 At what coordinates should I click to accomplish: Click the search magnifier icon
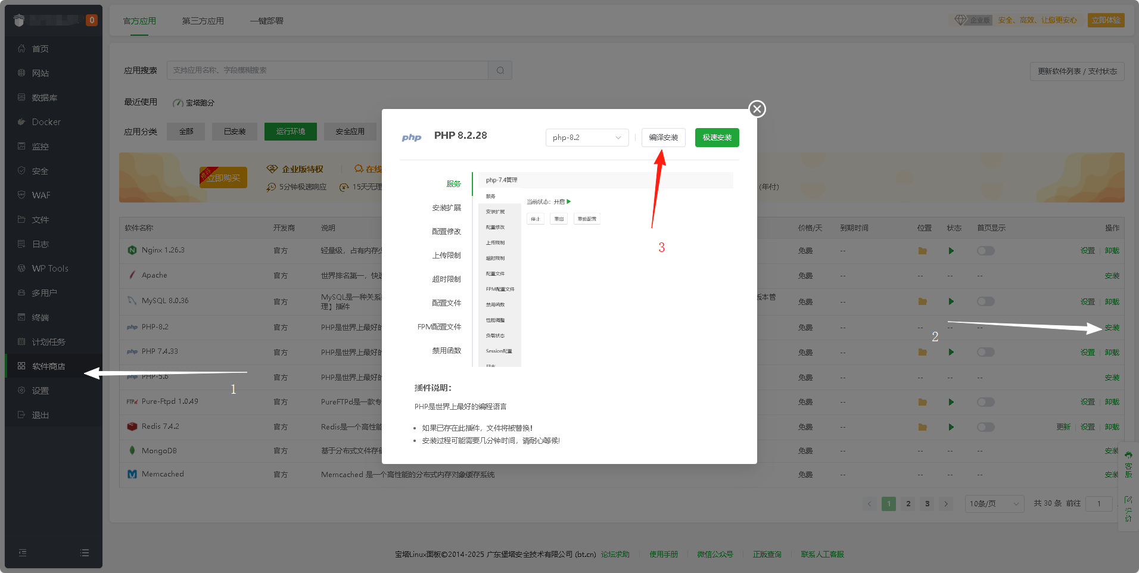click(500, 70)
